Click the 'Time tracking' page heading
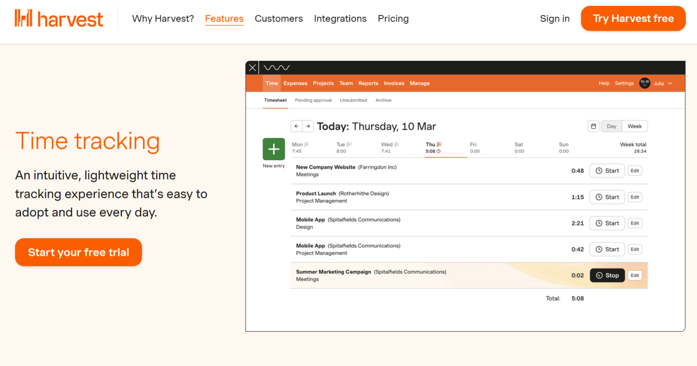The image size is (697, 366). (x=88, y=141)
